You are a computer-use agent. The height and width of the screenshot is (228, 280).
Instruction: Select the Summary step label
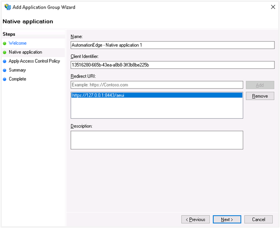(x=17, y=70)
